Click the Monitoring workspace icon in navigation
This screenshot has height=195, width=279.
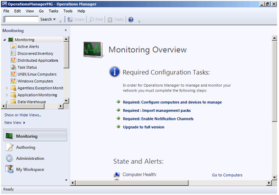[x=9, y=136]
